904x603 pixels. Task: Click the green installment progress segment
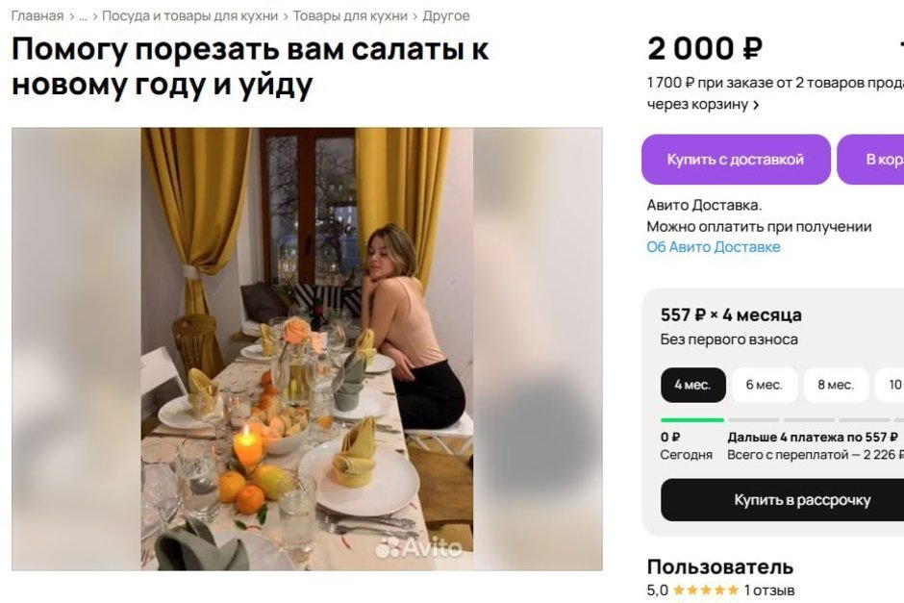[x=691, y=420]
